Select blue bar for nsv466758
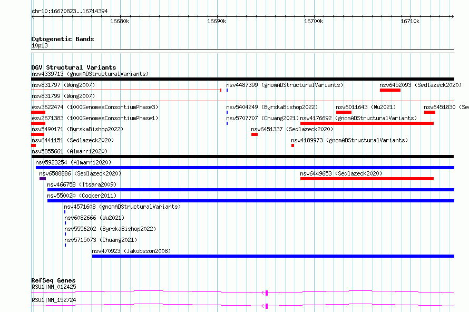The width and height of the screenshot is (469, 312). tap(251, 190)
